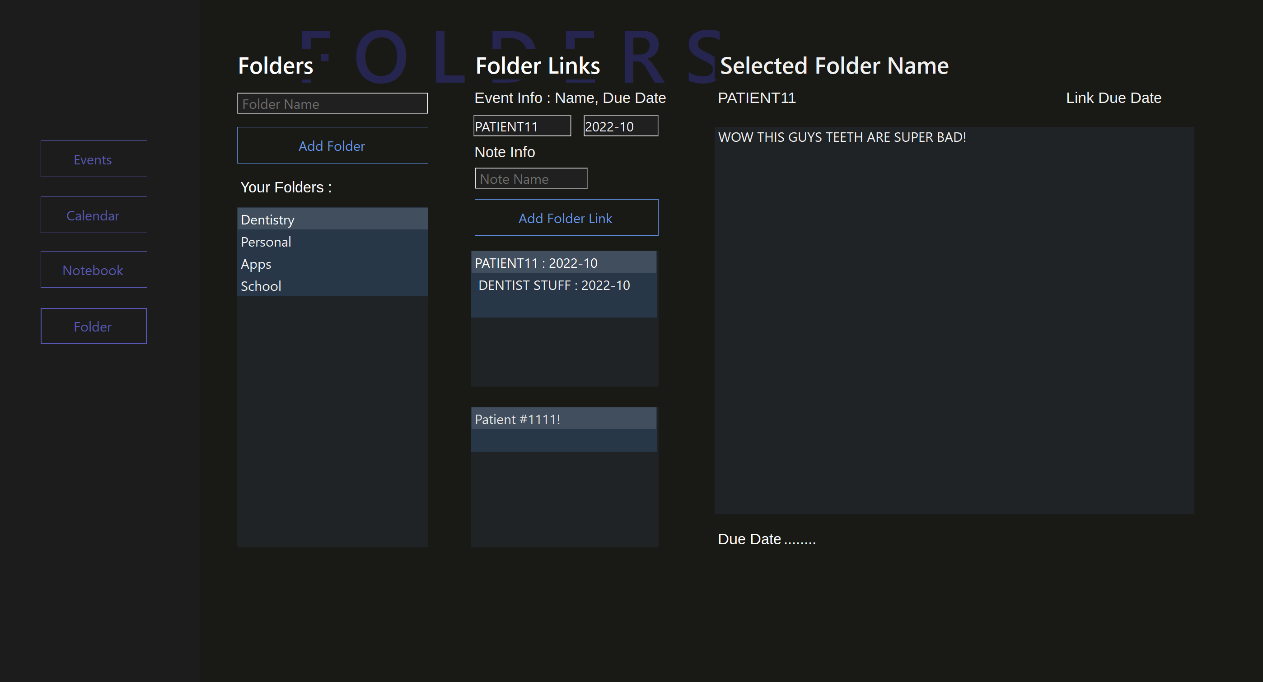Screen dimensions: 1263x682
Task: Select the DENTIST STUFF : 2022-10 link
Action: coord(564,285)
